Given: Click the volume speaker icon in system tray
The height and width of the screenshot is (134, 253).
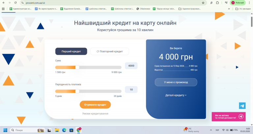Looking at the screenshot, I should 227,130.
